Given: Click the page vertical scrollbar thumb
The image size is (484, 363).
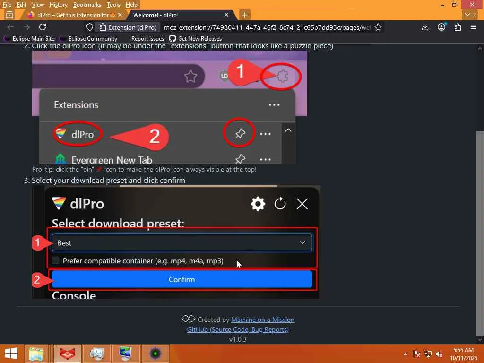Looking at the screenshot, I should coord(480,233).
